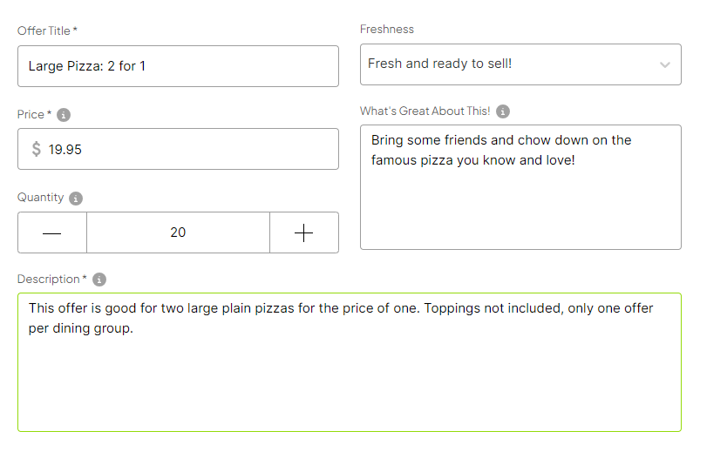727x465 pixels.
Task: Click the dollar sign in Price field
Action: coord(37,149)
